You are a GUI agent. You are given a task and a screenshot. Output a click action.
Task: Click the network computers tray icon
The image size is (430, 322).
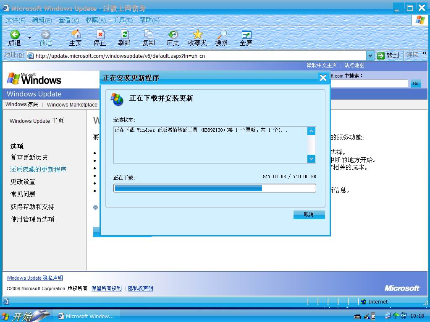pyautogui.click(x=388, y=316)
